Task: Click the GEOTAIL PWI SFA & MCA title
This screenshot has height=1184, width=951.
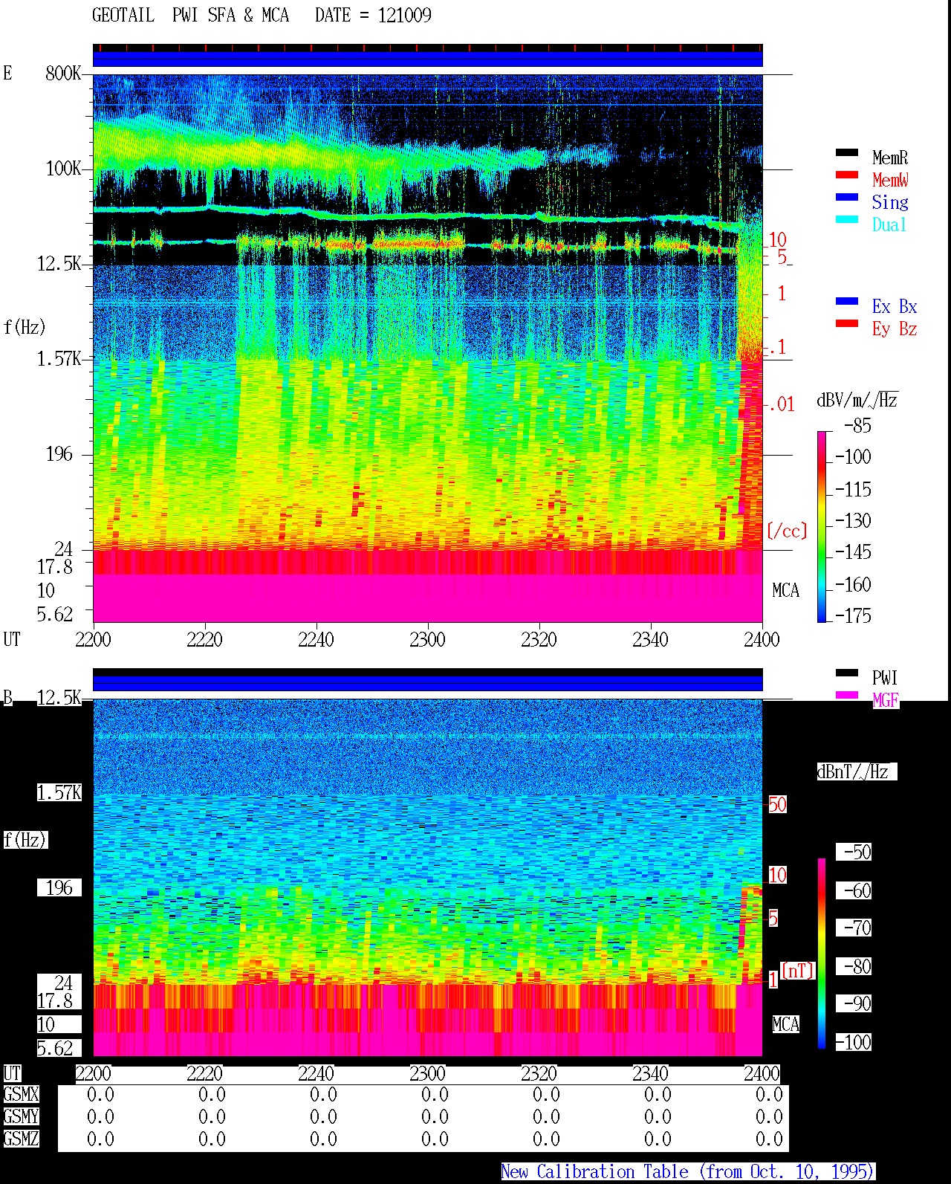Action: (190, 16)
